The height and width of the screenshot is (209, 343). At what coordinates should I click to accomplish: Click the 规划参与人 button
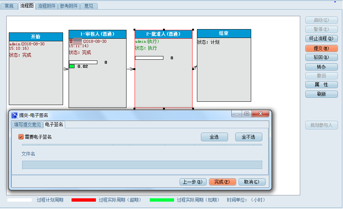[321, 125]
